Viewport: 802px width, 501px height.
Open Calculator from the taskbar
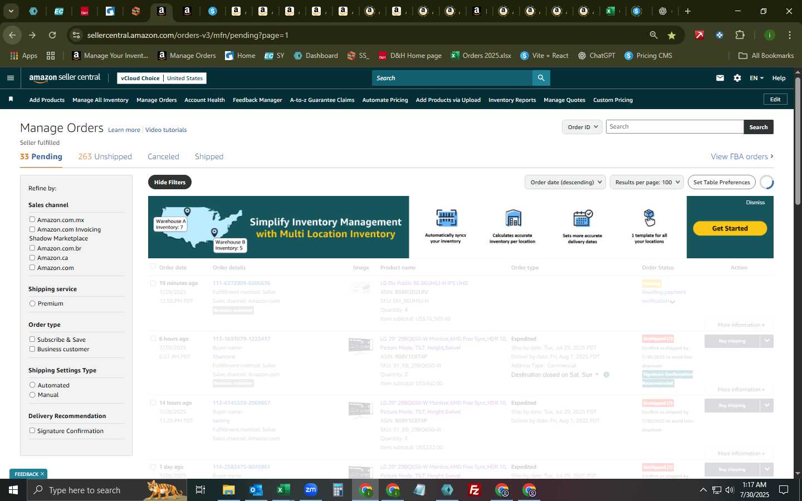[338, 490]
